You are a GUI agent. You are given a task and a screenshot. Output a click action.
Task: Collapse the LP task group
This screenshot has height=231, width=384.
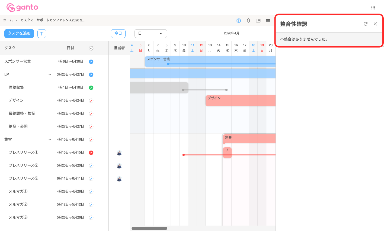click(50, 74)
